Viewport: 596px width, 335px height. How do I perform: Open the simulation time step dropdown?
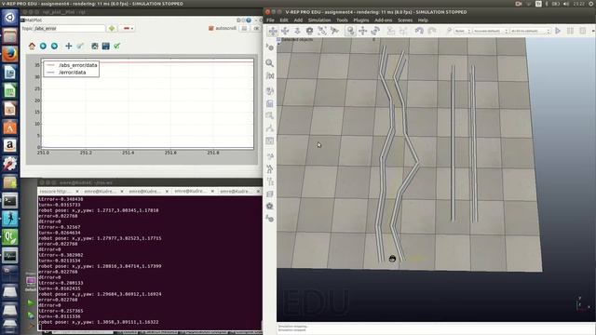tap(530, 31)
